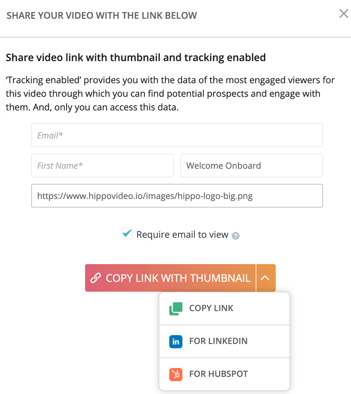Click the Email input field

pos(177,135)
